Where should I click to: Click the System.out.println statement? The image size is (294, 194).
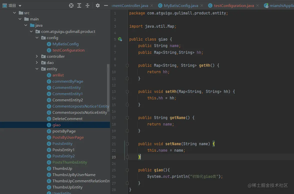185,177
